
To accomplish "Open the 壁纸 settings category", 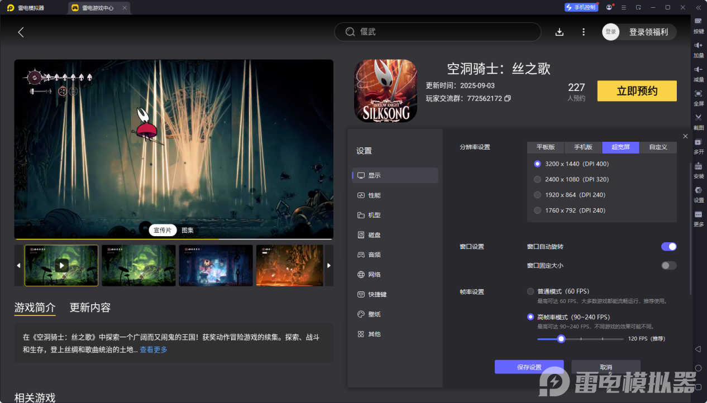I will point(395,314).
